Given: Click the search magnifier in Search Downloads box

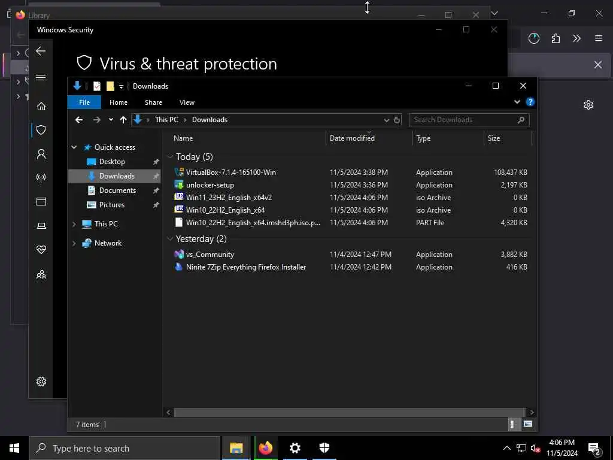Looking at the screenshot, I should point(521,120).
